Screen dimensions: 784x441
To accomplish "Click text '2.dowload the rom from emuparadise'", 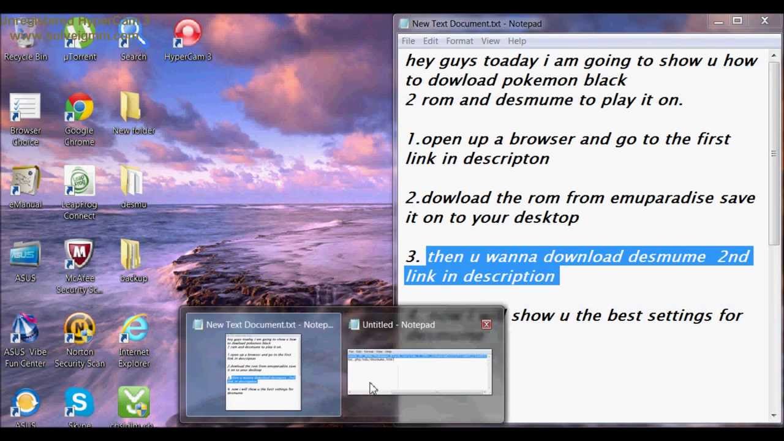I will [559, 198].
